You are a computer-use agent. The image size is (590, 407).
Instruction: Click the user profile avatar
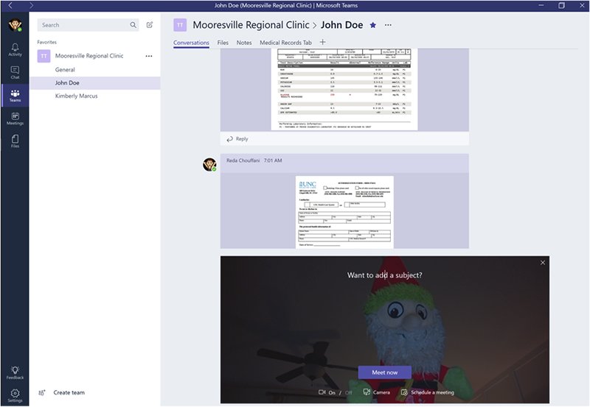[15, 25]
